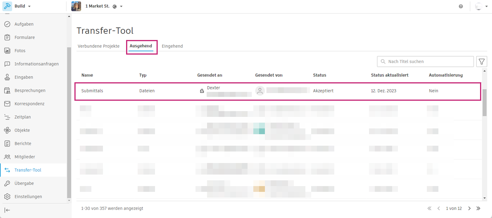Click the Objekte icon in sidebar

click(x=7, y=130)
